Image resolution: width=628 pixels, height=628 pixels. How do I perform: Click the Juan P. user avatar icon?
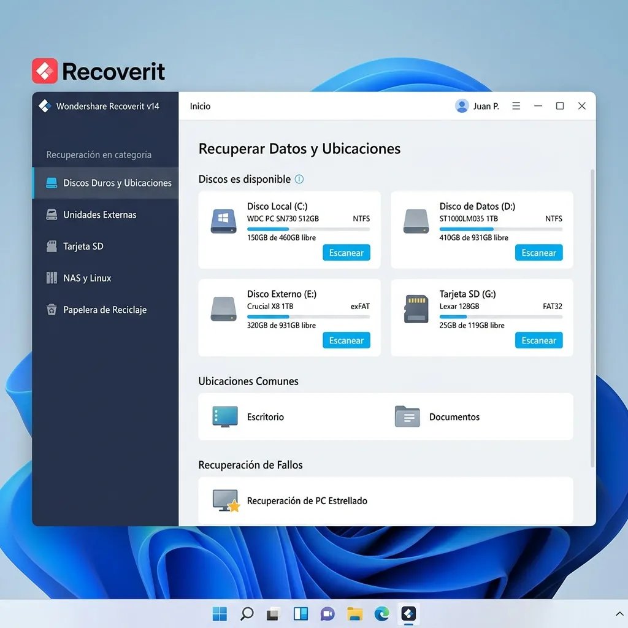(x=462, y=106)
